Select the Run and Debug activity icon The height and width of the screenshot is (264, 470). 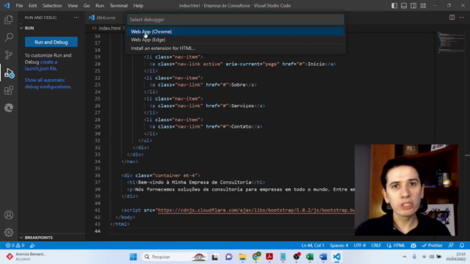(9, 73)
